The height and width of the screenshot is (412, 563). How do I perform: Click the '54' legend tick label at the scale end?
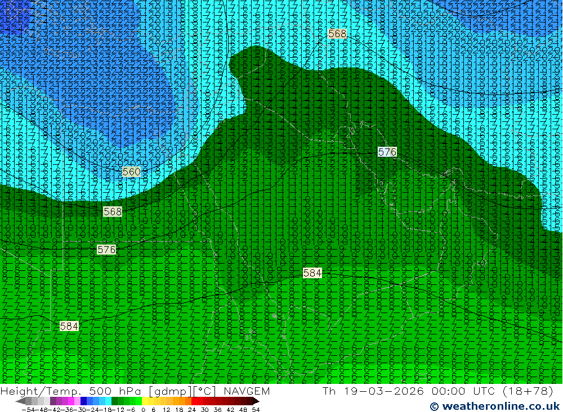tap(256, 410)
